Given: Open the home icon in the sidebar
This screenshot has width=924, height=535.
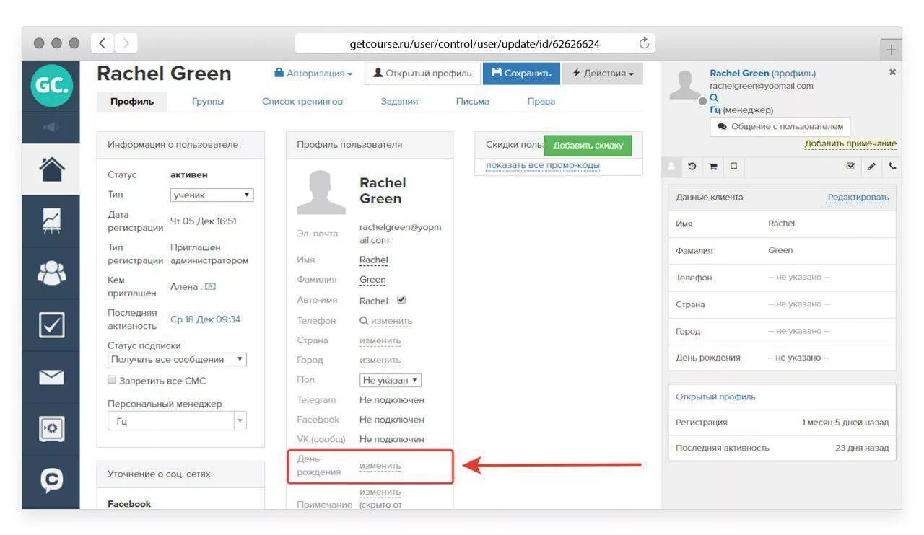Looking at the screenshot, I should coord(51,169).
